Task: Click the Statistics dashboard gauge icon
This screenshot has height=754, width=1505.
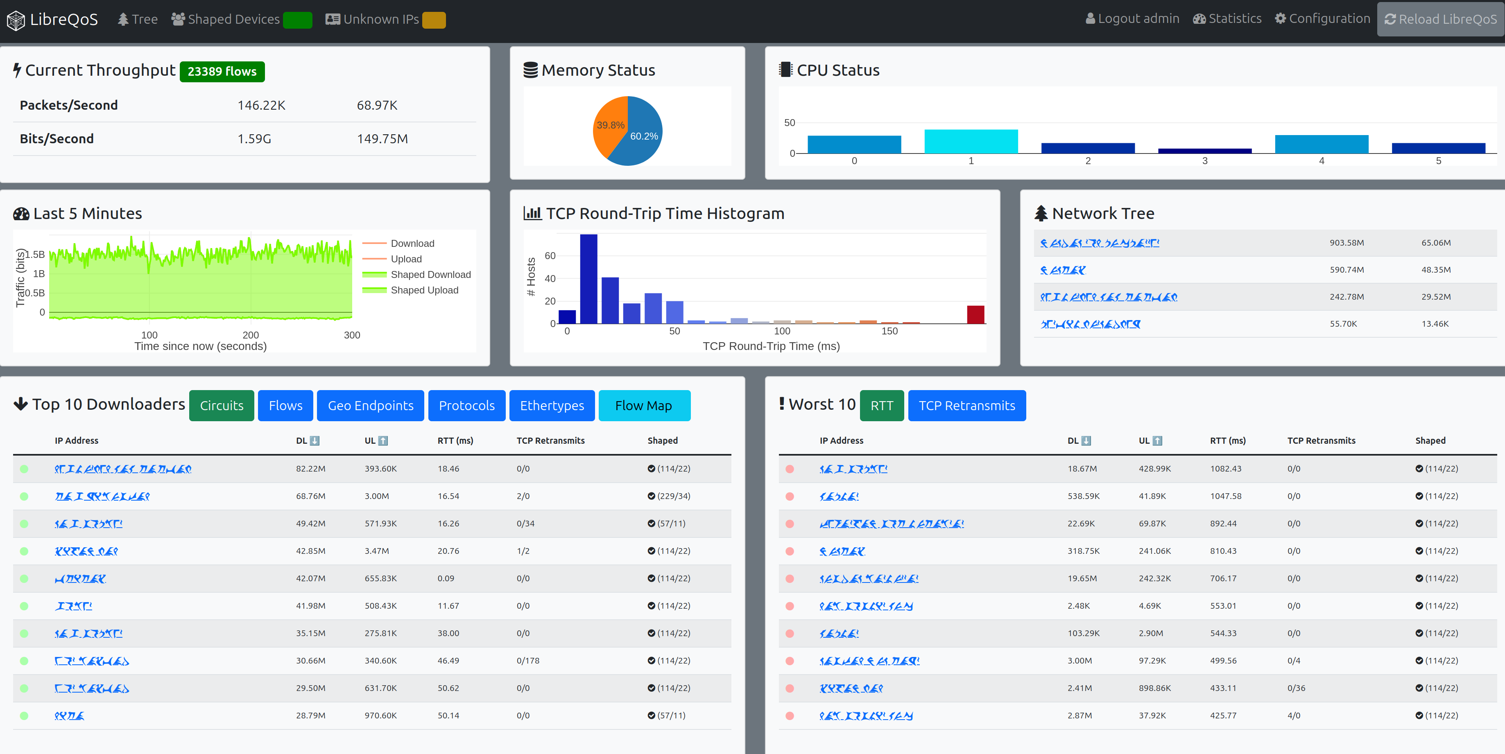Action: [x=1199, y=19]
